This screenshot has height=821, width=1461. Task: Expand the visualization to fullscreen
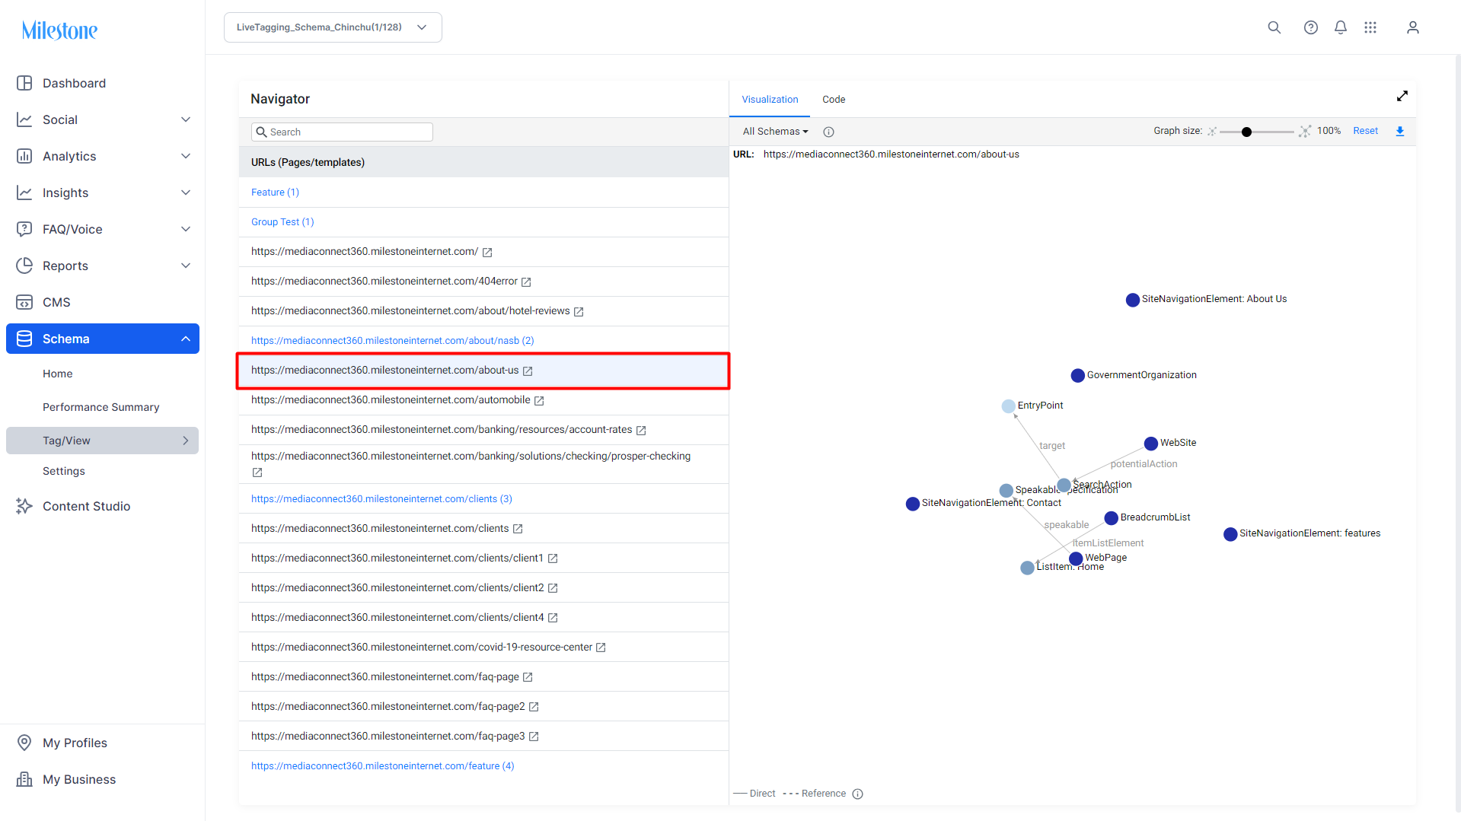tap(1402, 96)
